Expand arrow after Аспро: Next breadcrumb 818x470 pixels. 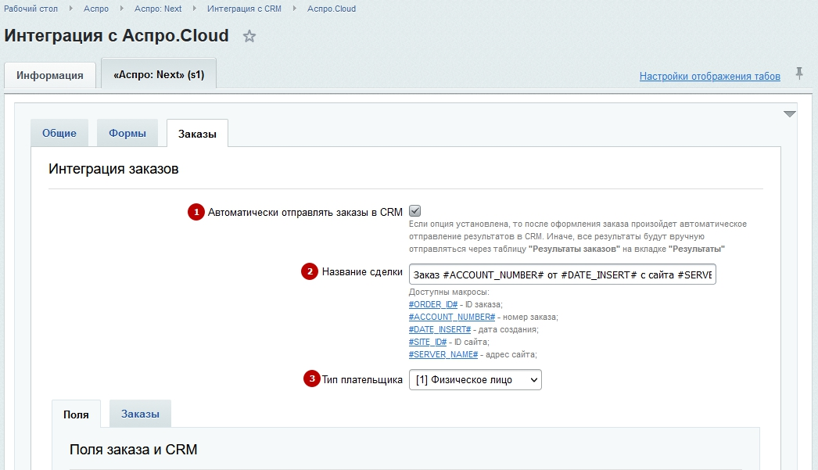[x=195, y=9]
